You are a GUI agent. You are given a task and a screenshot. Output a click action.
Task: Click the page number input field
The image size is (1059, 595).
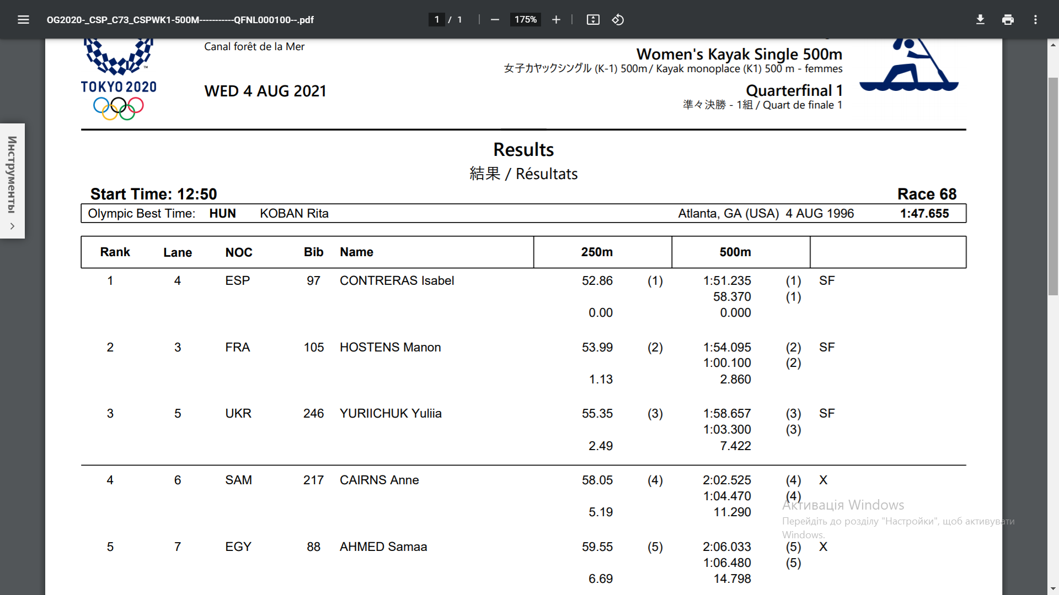436,20
